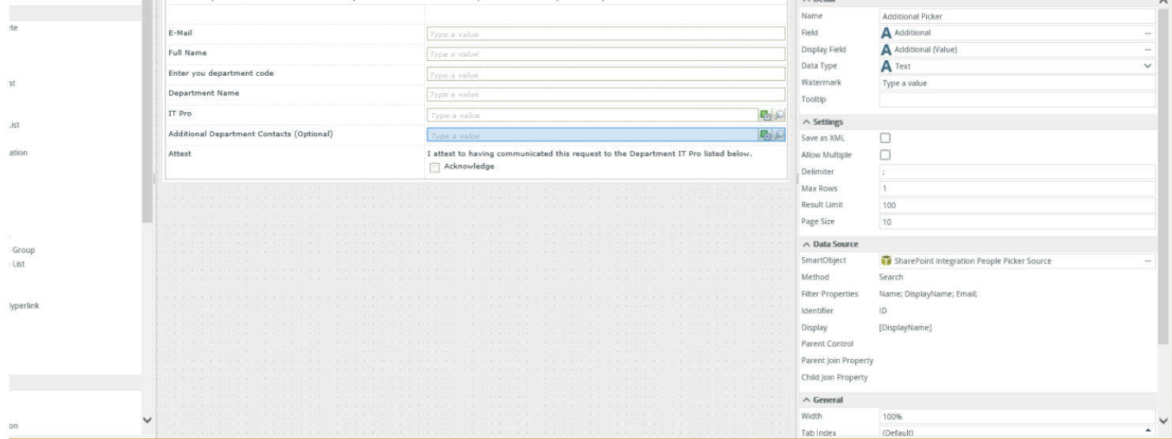Click the empty Tooltip field
Image resolution: width=1172 pixels, height=439 pixels.
[1018, 99]
